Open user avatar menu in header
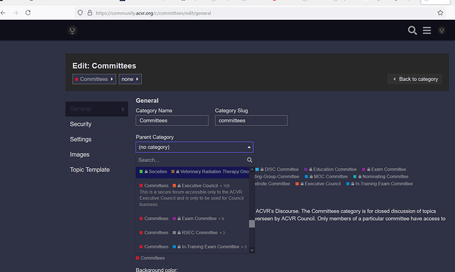 tap(442, 30)
